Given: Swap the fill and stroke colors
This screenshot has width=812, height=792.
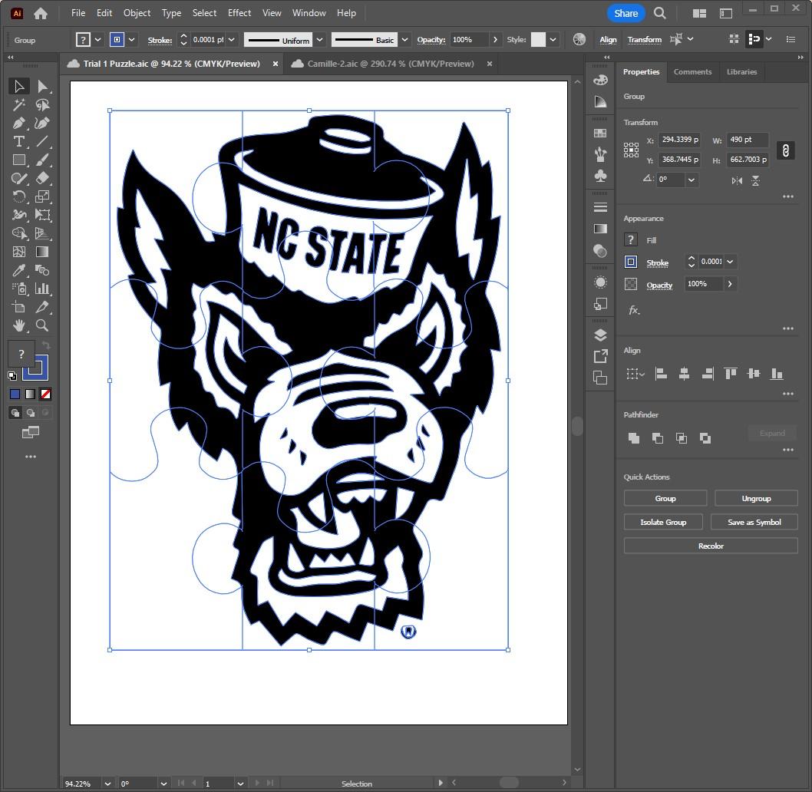Looking at the screenshot, I should 45,345.
